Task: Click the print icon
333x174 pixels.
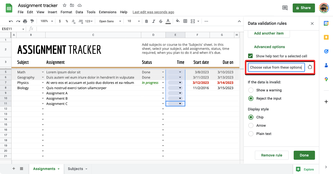Action: (x=25, y=21)
